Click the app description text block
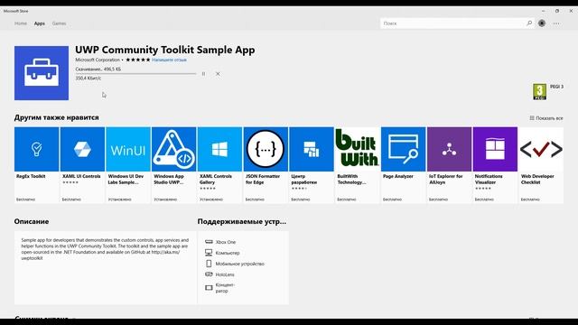 point(105,249)
